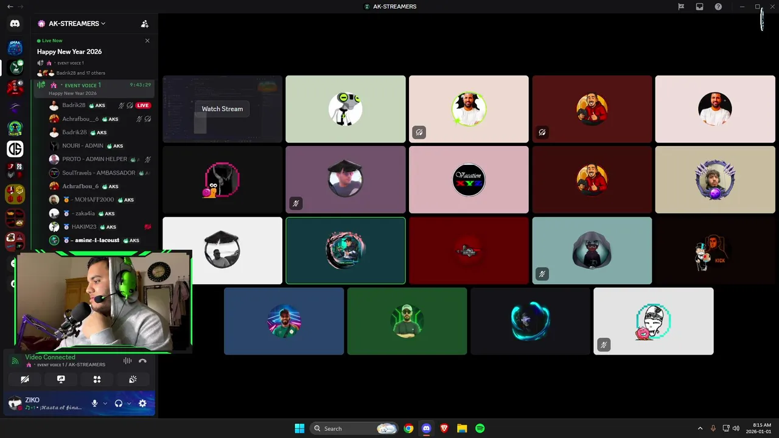779x438 pixels.
Task: Open volume speaker icon in system tray
Action: point(736,428)
